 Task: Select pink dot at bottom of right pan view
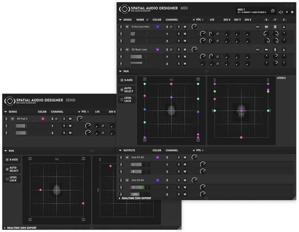[241, 137]
